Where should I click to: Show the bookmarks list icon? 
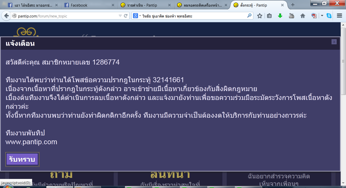point(269,16)
